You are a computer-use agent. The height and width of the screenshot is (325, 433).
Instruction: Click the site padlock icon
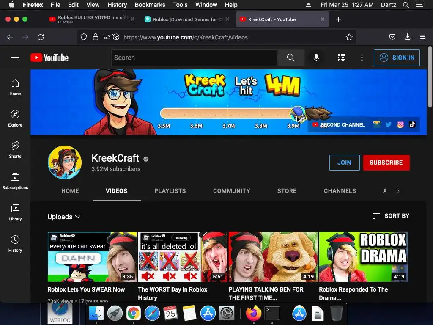(x=96, y=37)
